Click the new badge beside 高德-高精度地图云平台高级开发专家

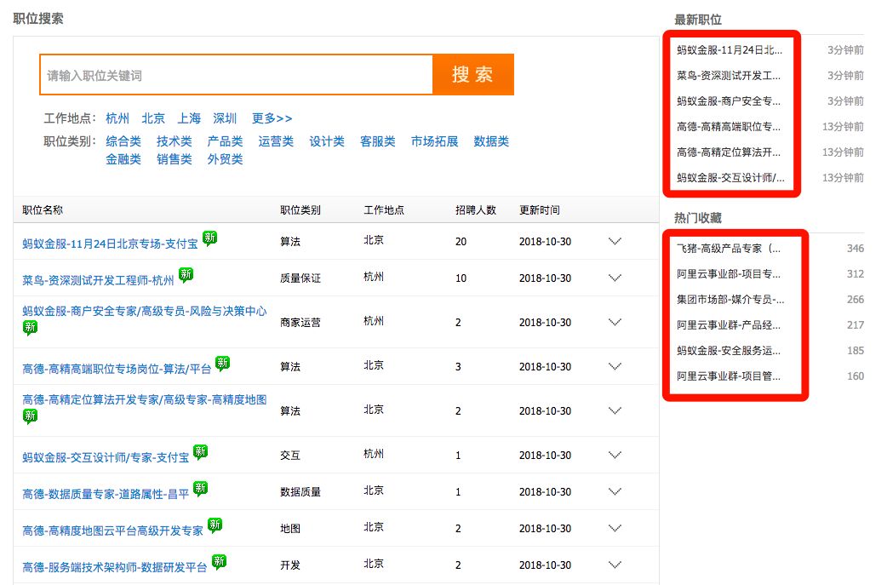pyautogui.click(x=215, y=525)
